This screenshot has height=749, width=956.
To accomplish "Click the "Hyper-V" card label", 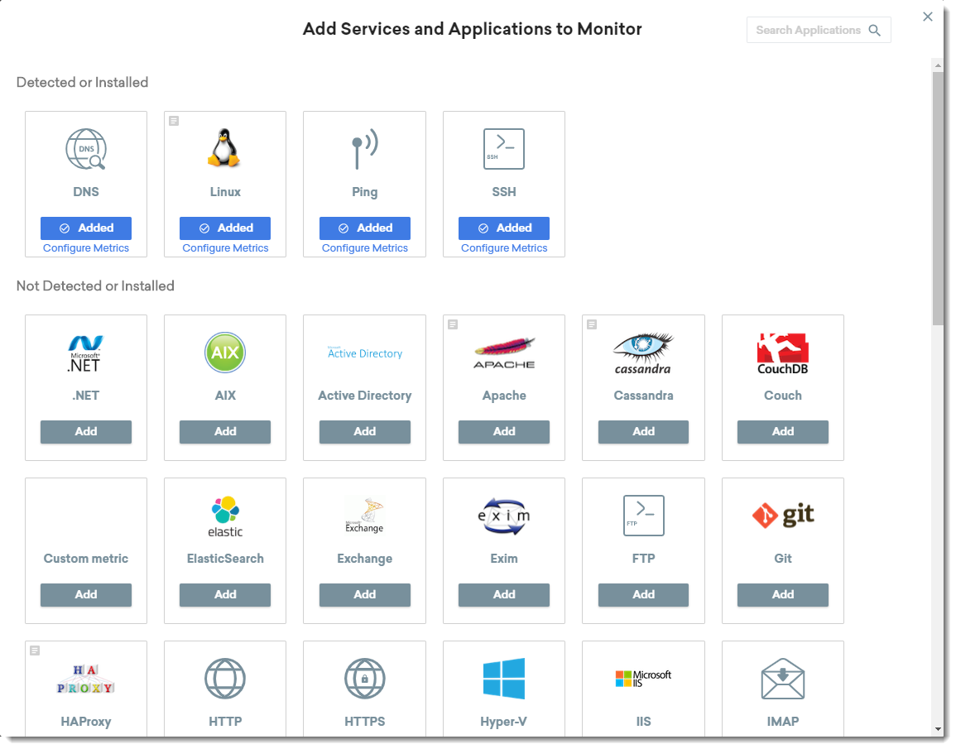I will 503,722.
